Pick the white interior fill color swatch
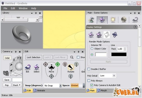The height and width of the screenshot is (98, 142). tap(101, 55)
